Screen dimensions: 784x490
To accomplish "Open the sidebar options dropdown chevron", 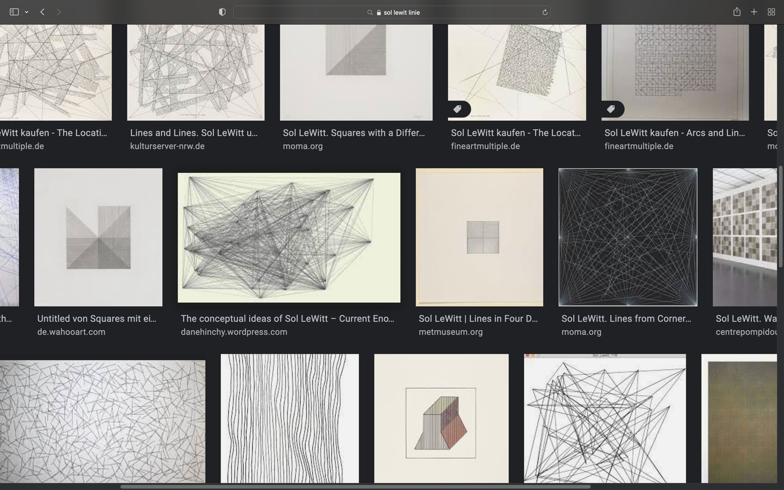I will coord(27,12).
